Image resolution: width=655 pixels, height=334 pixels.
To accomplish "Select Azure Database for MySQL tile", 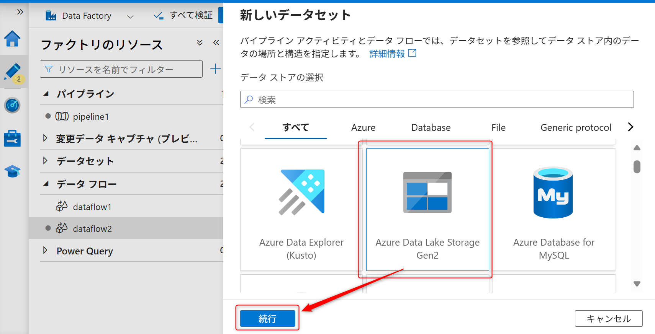I will pos(554,210).
